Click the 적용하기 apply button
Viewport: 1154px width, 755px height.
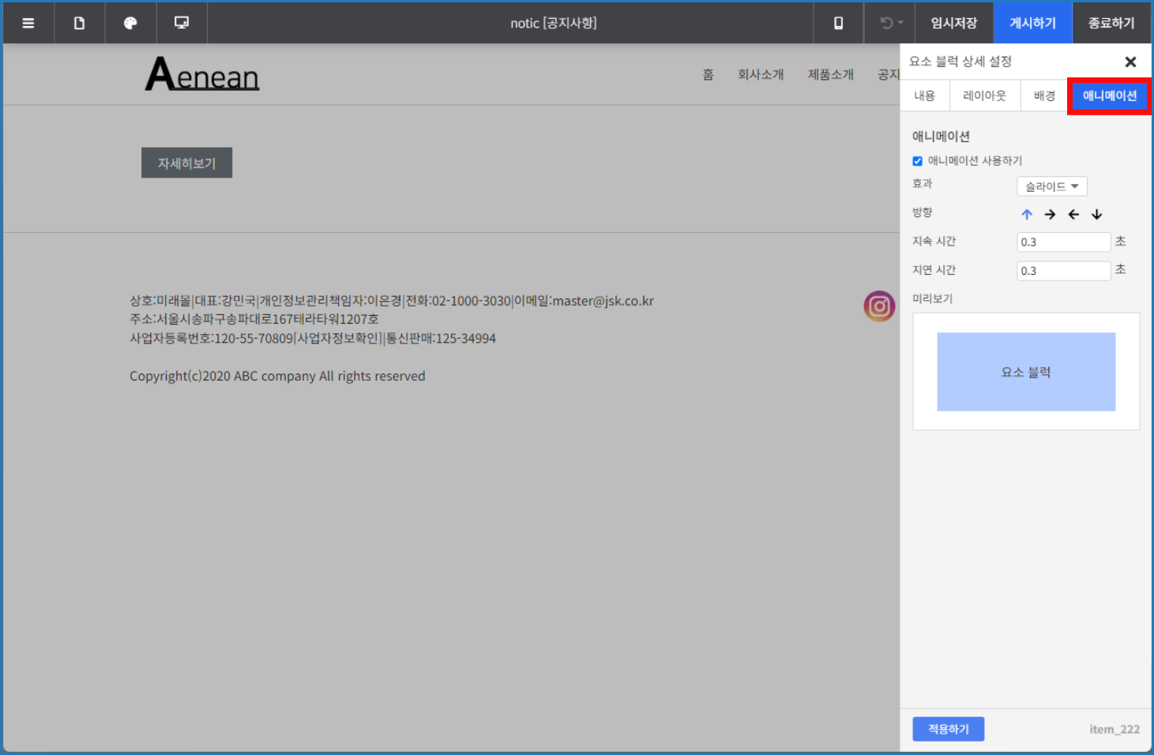click(948, 729)
